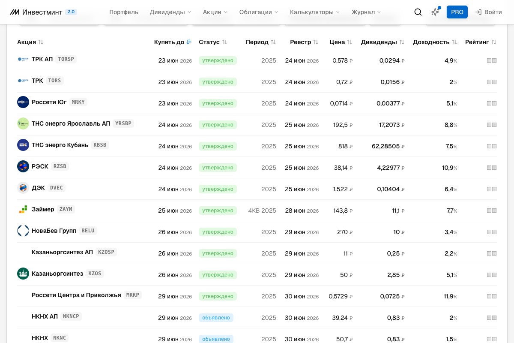Click the PRO button
This screenshot has height=343, width=514.
click(x=457, y=12)
